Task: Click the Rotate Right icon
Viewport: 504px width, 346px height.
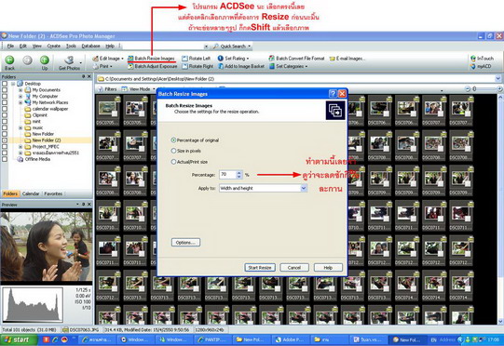Action: click(x=184, y=66)
